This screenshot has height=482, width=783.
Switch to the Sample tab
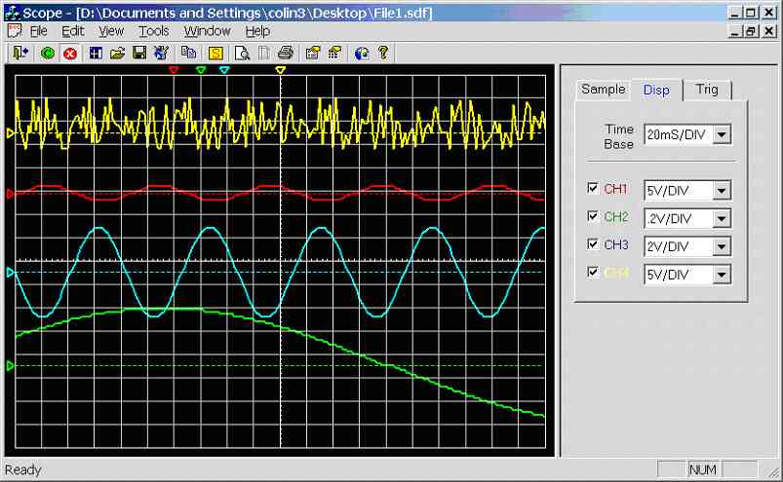click(603, 90)
